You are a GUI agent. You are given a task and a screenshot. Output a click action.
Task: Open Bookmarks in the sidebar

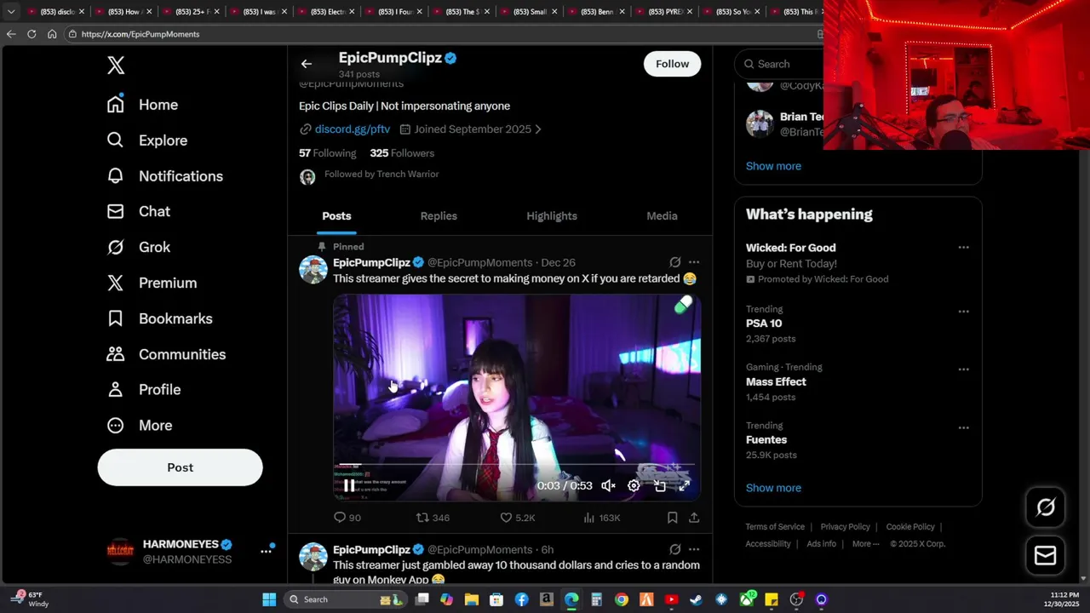pos(159,318)
